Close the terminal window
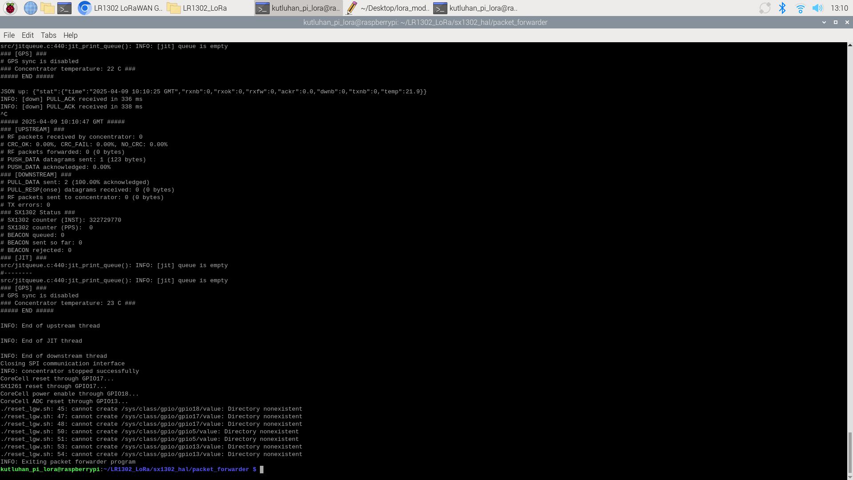This screenshot has width=853, height=480. (x=847, y=22)
